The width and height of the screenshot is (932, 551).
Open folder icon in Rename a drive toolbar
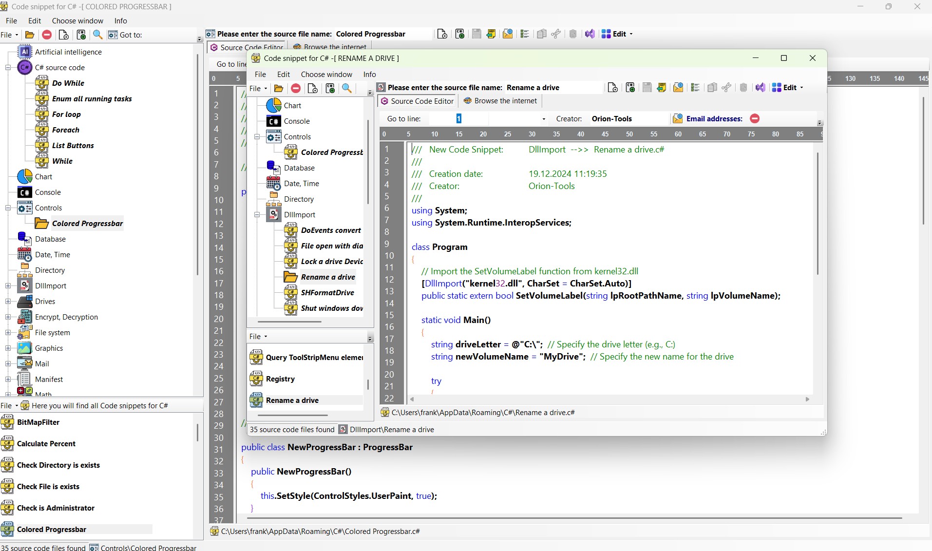pyautogui.click(x=279, y=88)
